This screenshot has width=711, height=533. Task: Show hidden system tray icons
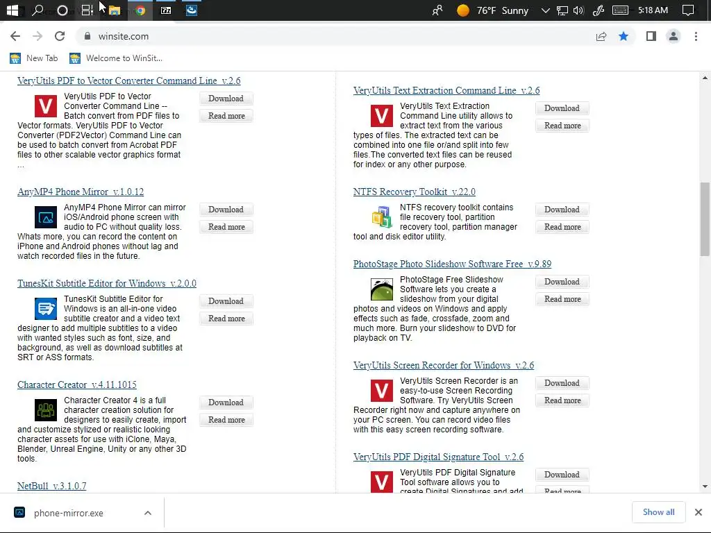click(x=546, y=10)
